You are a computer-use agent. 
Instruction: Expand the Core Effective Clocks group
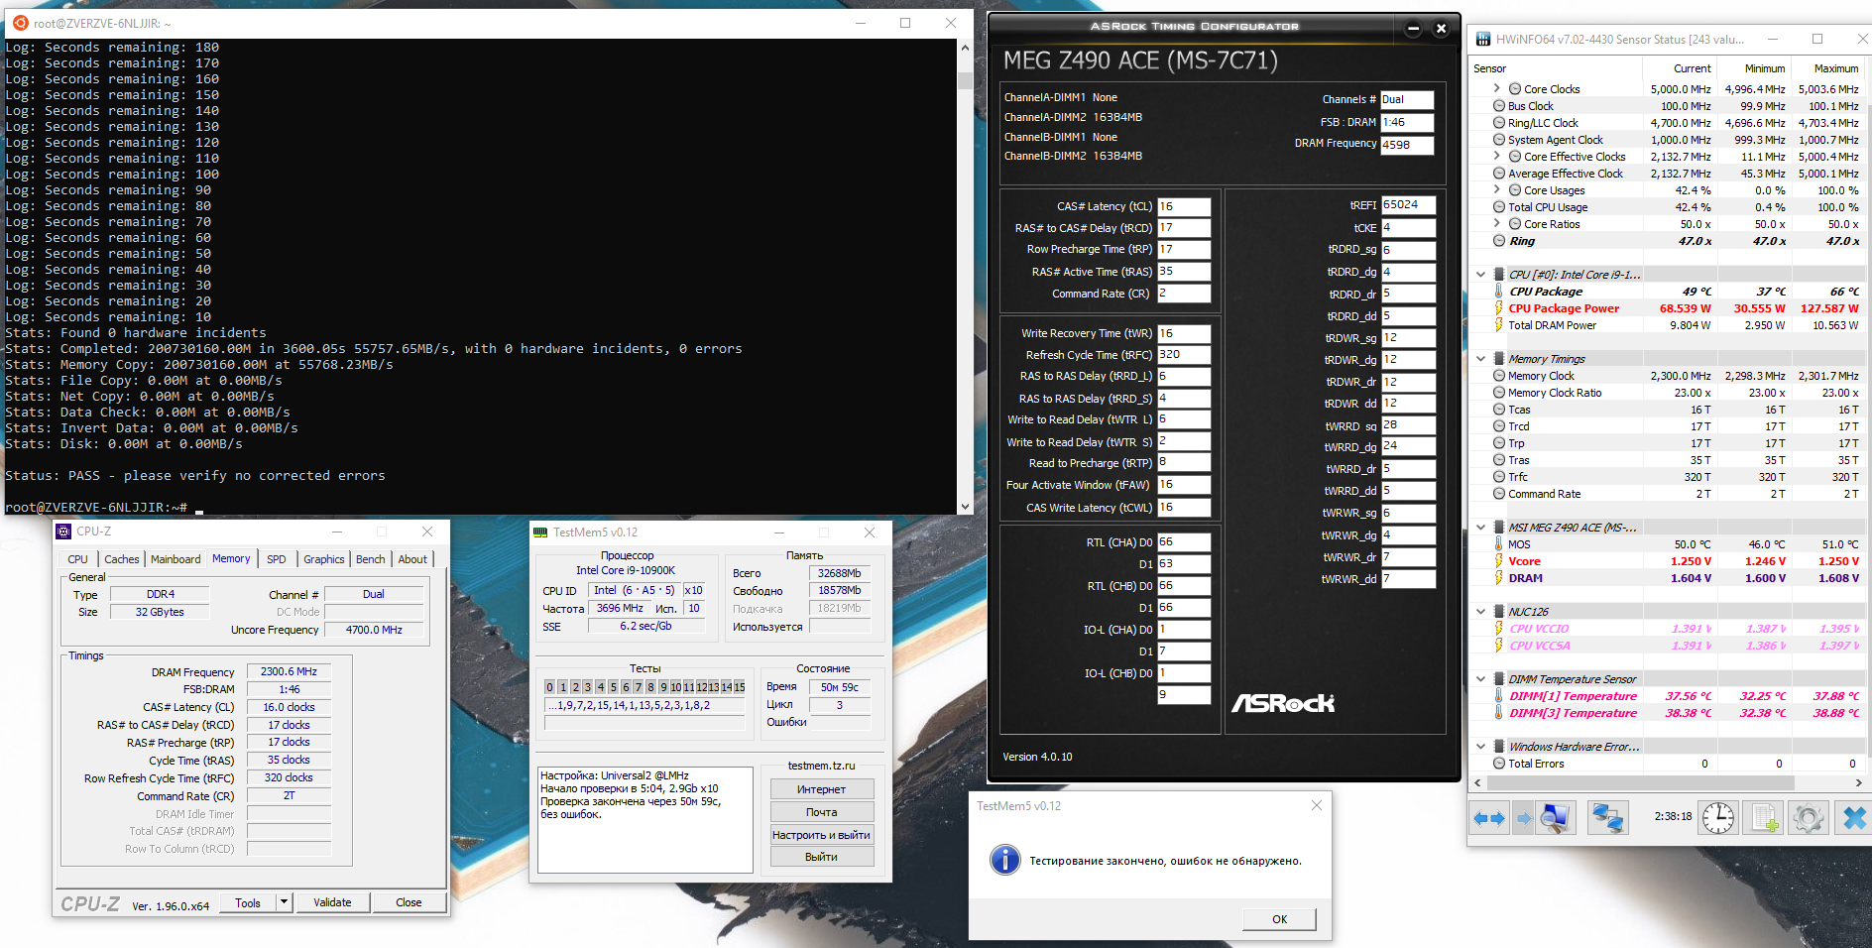1497,157
